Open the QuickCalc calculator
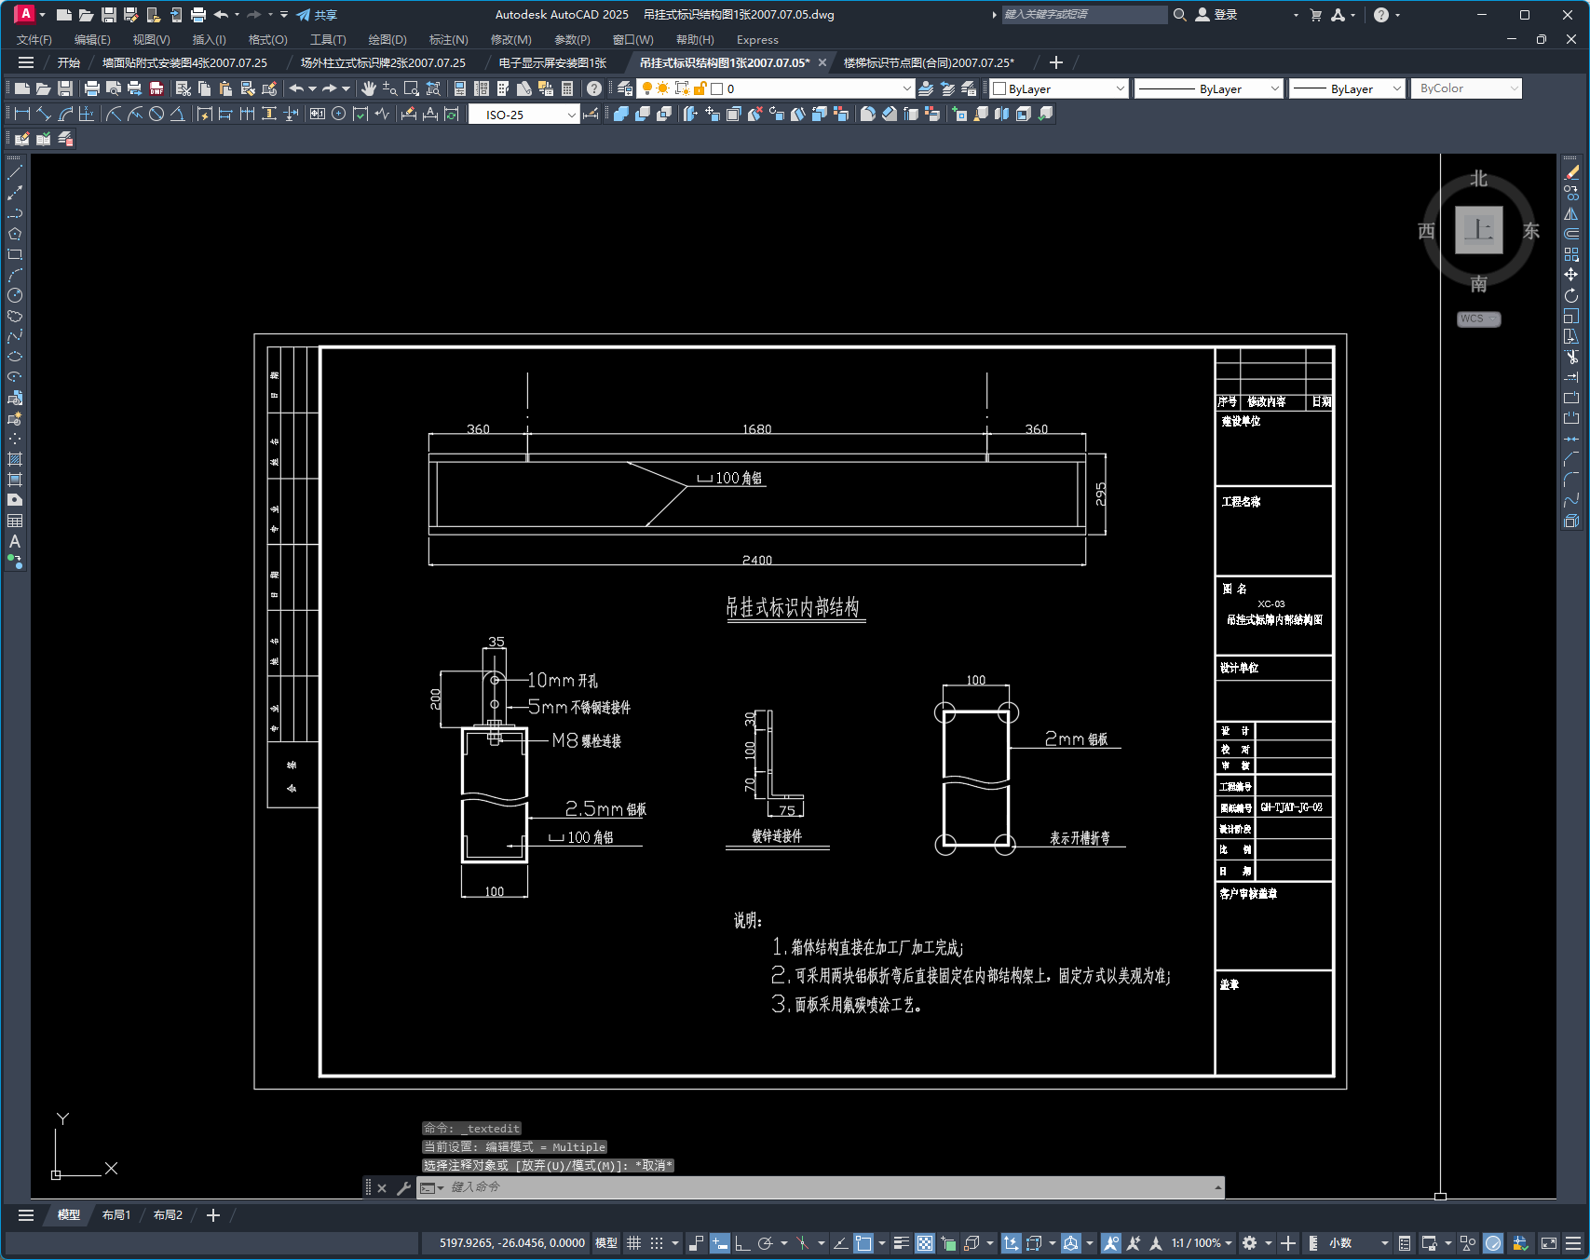The width and height of the screenshot is (1590, 1260). click(567, 88)
